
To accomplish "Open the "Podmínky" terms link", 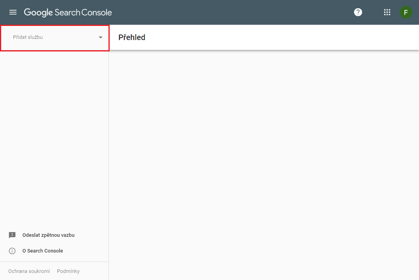I will 68,271.
